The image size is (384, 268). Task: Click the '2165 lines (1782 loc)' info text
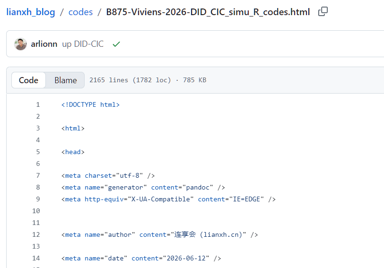(130, 80)
